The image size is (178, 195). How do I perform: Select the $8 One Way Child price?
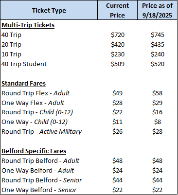coord(158,122)
